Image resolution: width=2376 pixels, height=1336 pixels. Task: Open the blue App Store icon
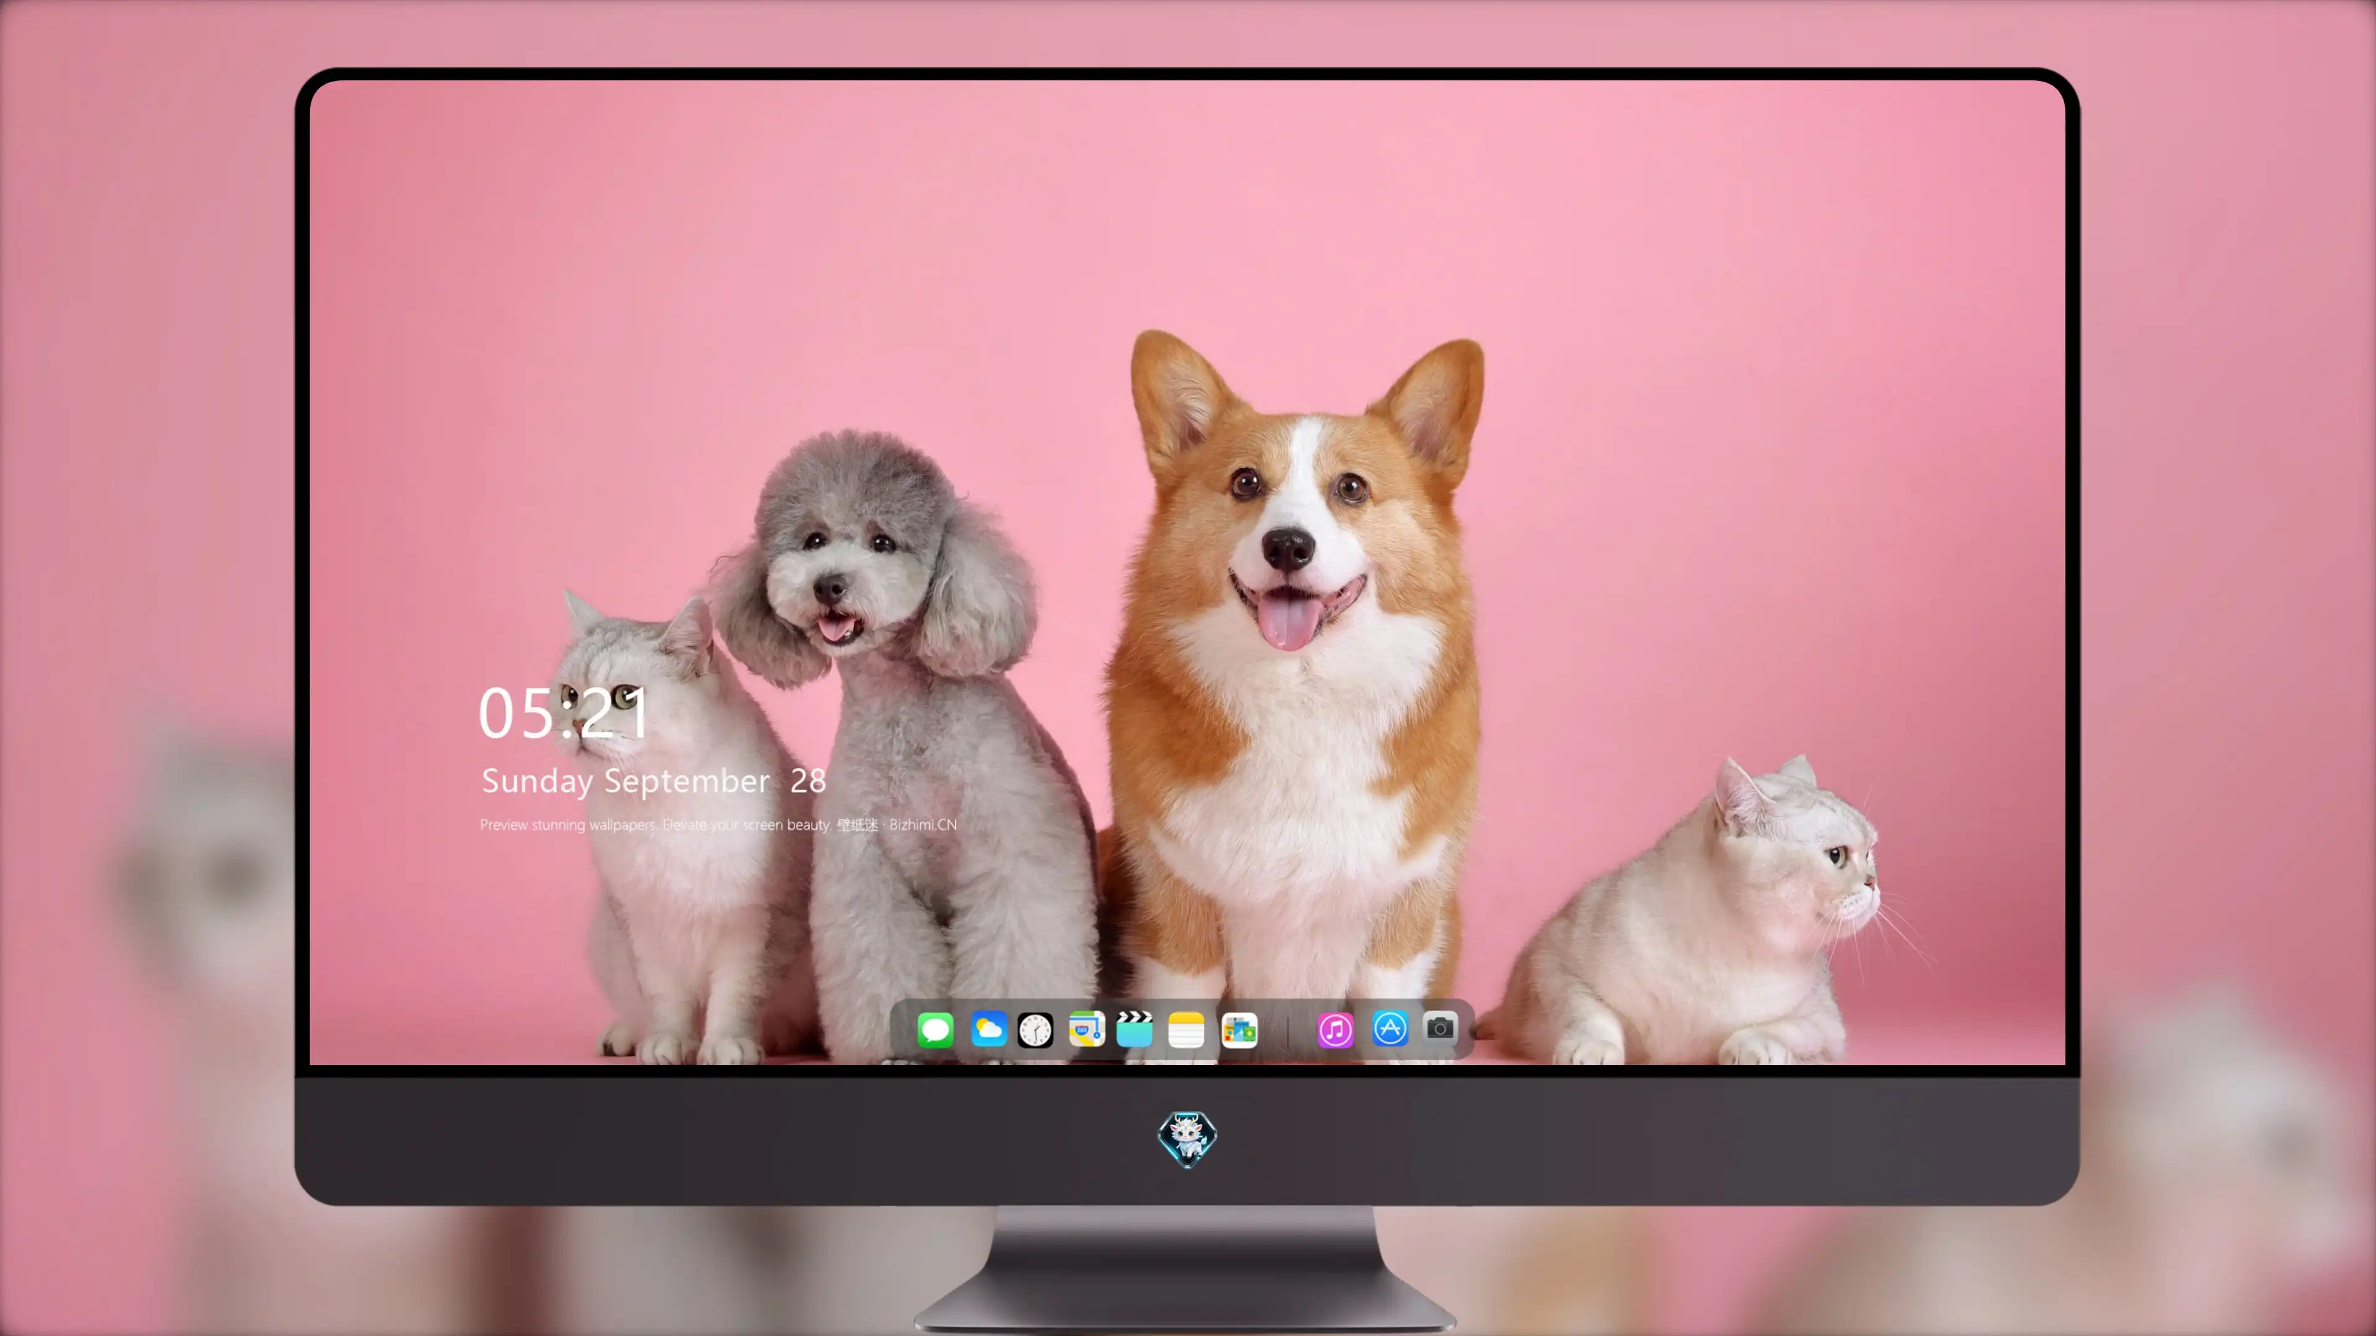point(1390,1028)
